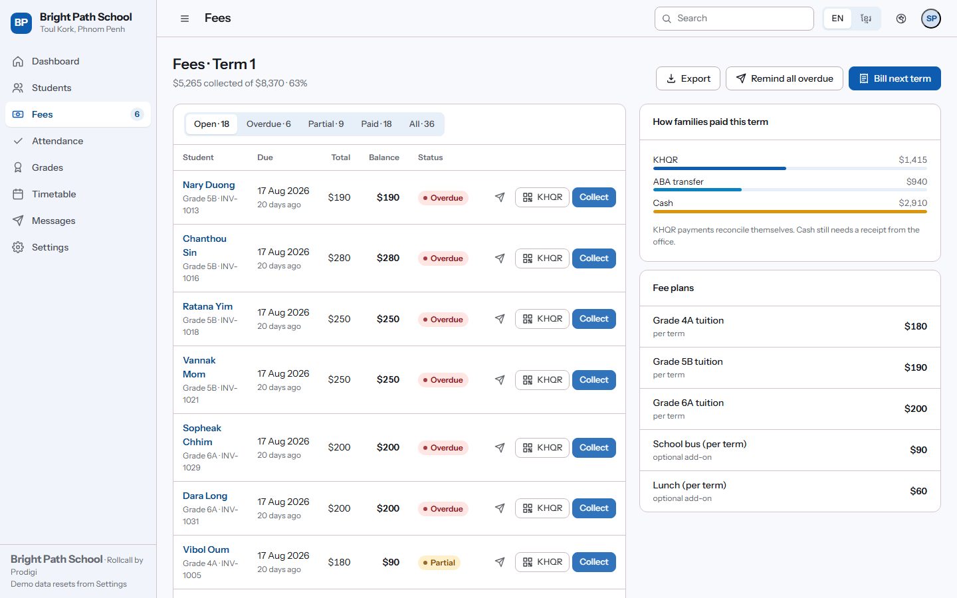
Task: Open Grades section
Action: tap(78, 167)
